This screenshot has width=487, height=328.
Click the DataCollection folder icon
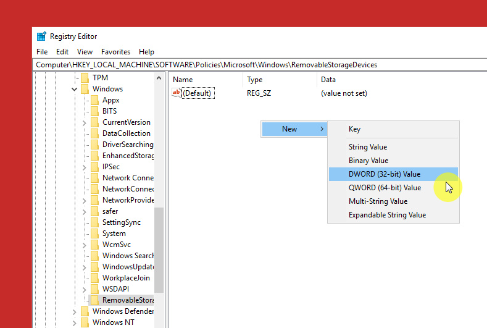click(x=94, y=133)
